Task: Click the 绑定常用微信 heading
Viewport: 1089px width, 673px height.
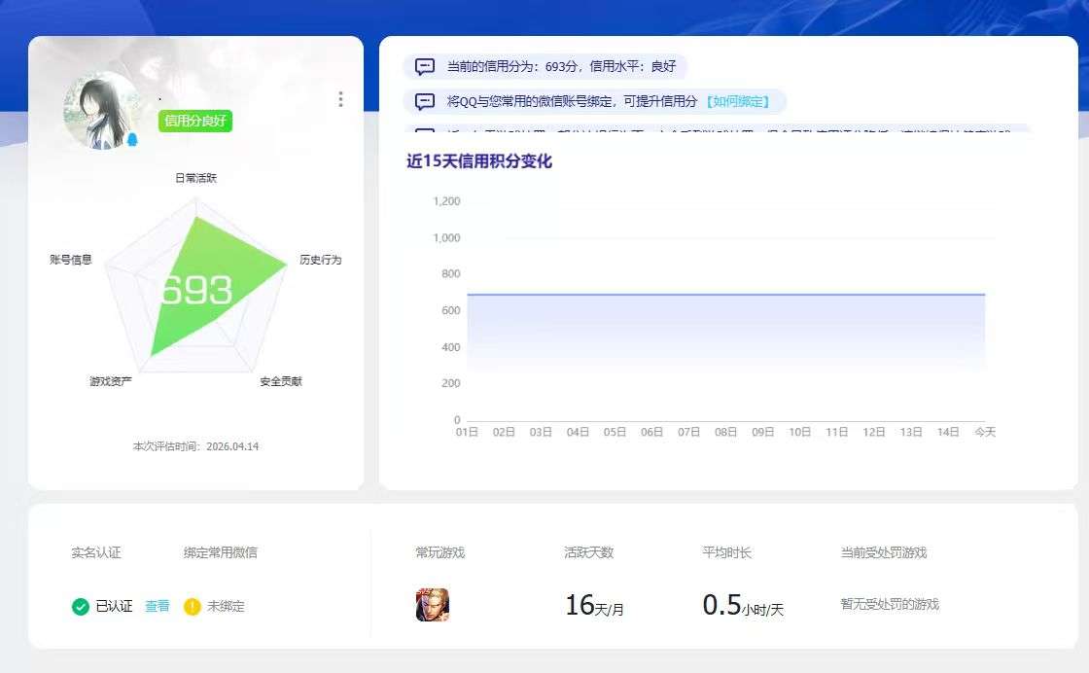Action: (x=220, y=552)
